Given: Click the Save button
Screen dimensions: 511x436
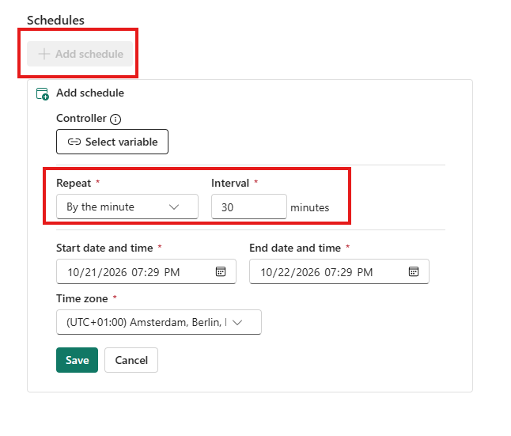Looking at the screenshot, I should [x=77, y=360].
